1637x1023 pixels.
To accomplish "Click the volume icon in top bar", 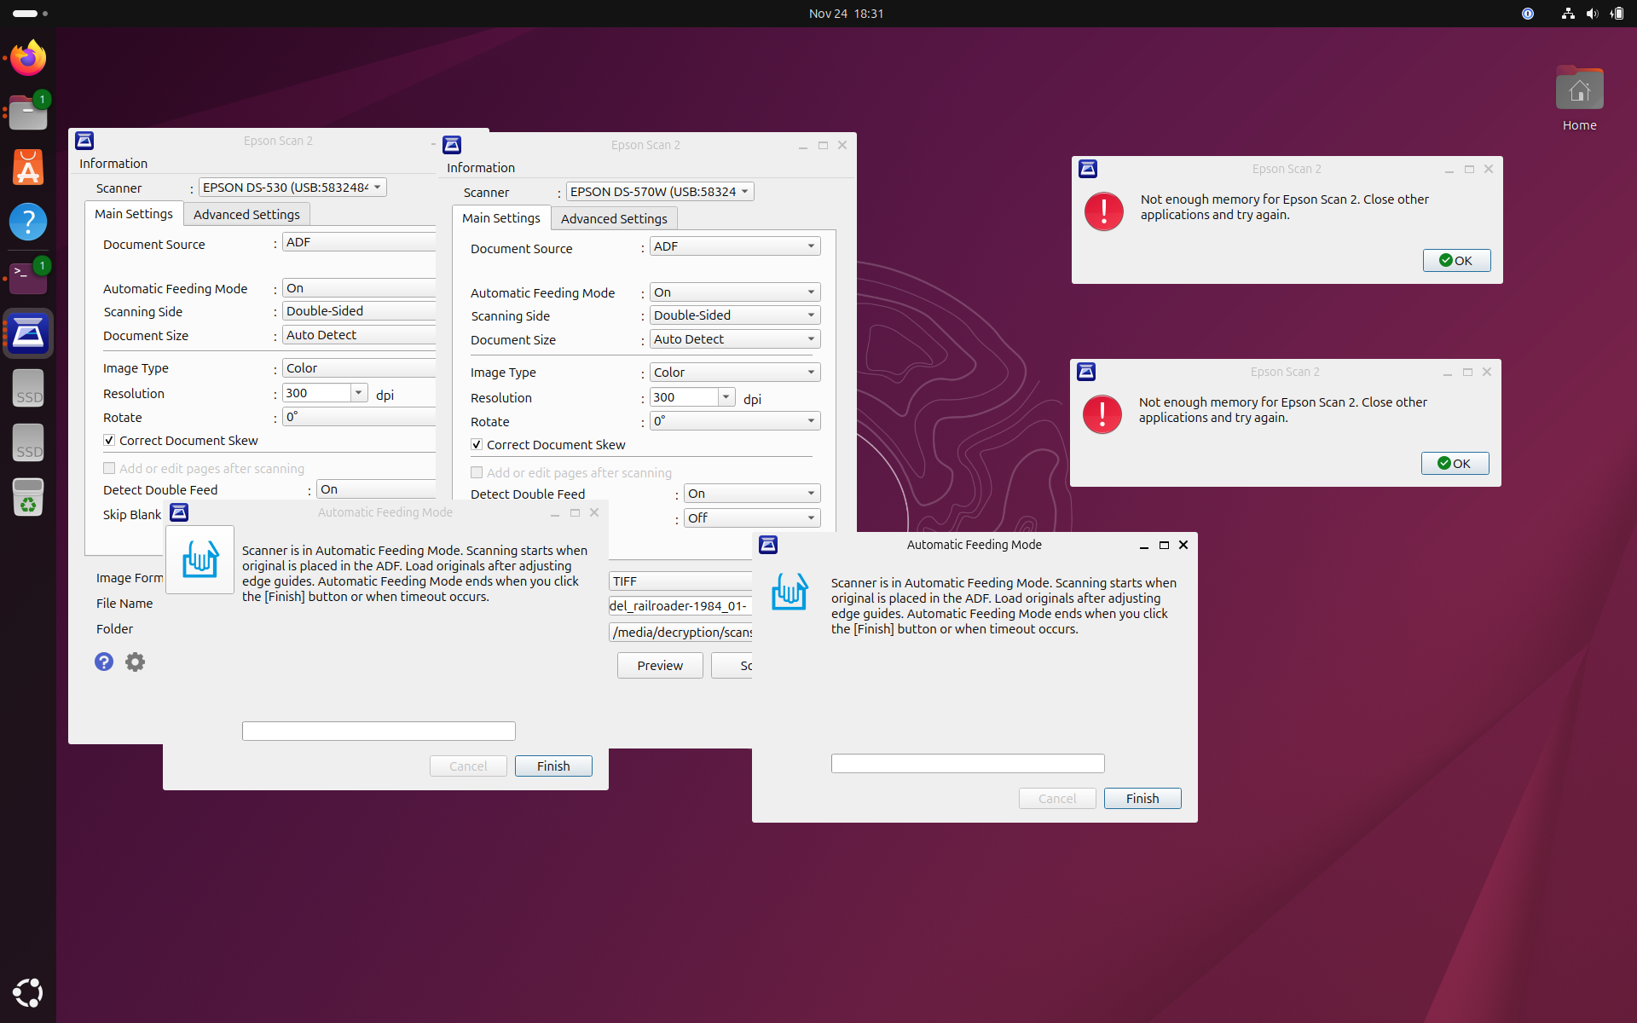I will pos(1591,14).
